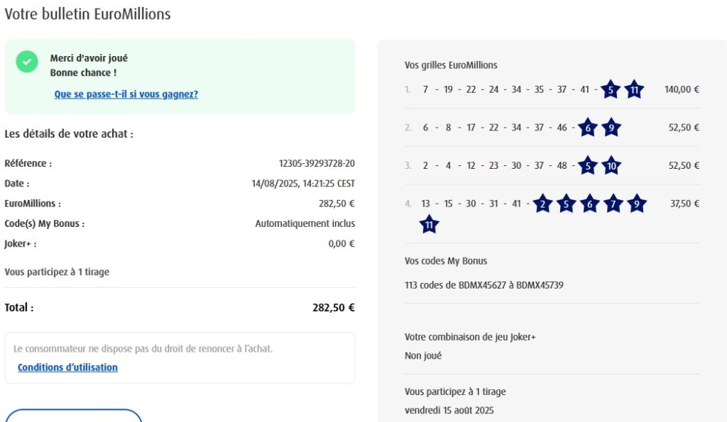Click the draw date "vendredi 15 août 2025"
This screenshot has width=727, height=422.
pyautogui.click(x=449, y=411)
